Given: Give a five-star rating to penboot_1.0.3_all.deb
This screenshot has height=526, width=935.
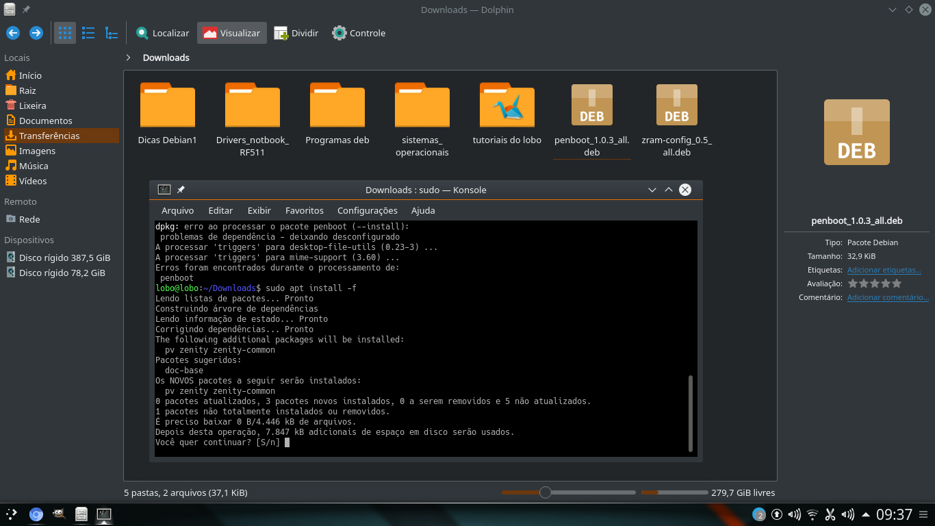Looking at the screenshot, I should (896, 283).
